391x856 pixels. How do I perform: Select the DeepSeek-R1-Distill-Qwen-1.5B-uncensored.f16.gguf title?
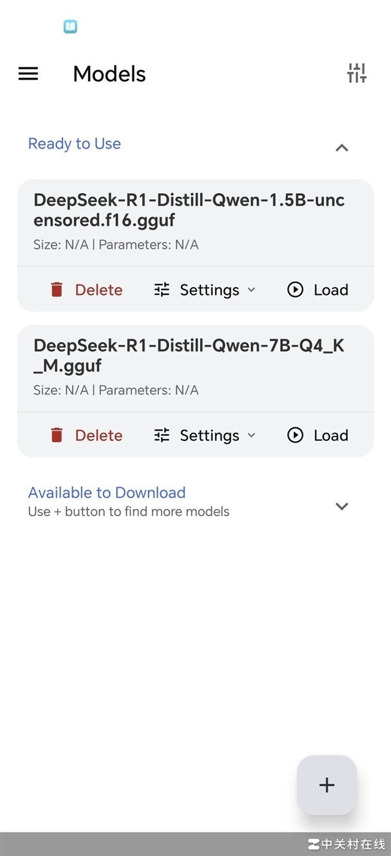click(189, 210)
